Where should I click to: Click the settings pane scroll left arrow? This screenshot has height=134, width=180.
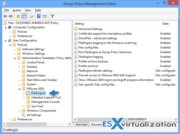(75, 119)
